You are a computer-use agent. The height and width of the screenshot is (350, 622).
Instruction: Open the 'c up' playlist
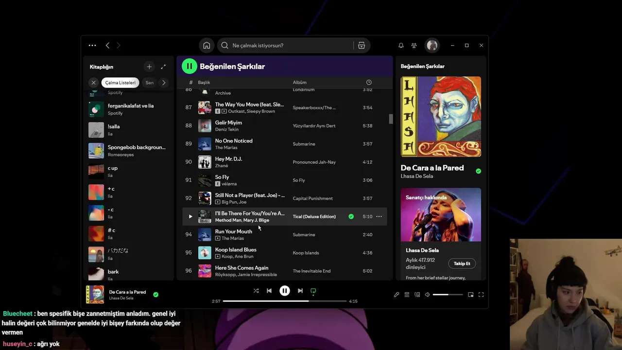click(129, 172)
